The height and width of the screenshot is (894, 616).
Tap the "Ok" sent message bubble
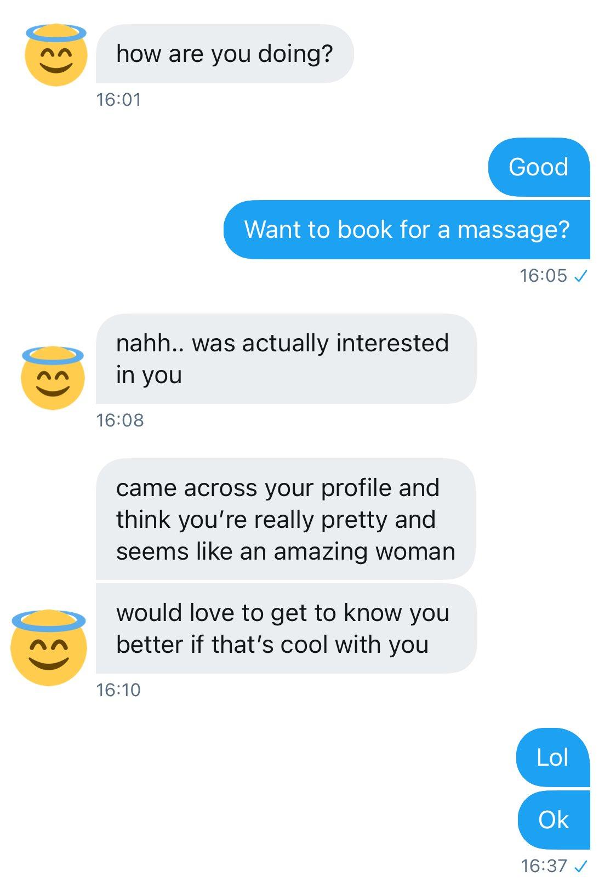point(554,820)
